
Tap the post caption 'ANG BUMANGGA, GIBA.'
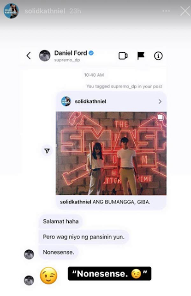point(121,202)
